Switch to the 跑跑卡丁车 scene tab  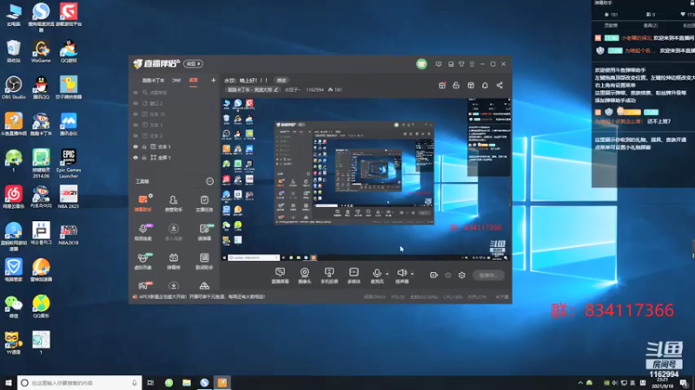click(153, 81)
